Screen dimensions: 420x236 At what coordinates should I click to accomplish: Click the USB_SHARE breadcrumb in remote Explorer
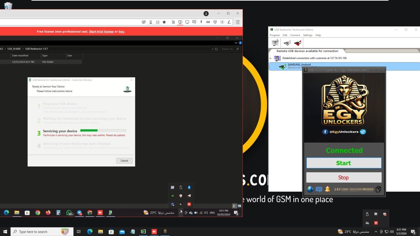(x=14, y=49)
